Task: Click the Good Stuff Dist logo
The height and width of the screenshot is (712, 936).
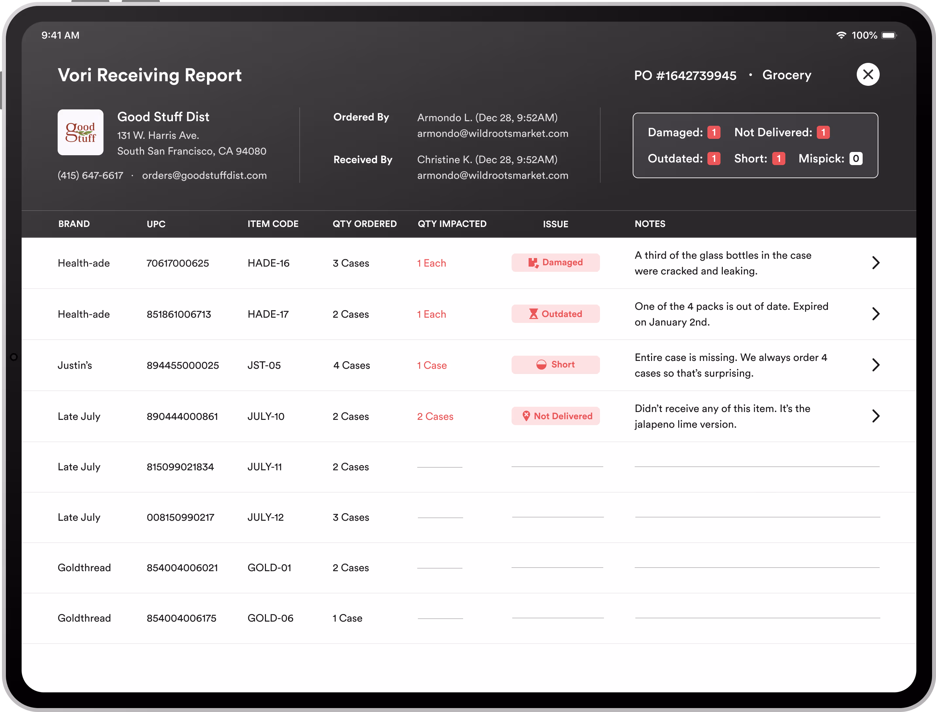Action: tap(81, 132)
